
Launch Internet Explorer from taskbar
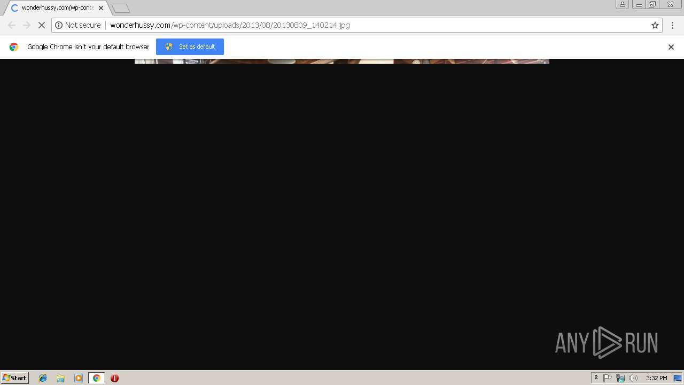[x=43, y=378]
